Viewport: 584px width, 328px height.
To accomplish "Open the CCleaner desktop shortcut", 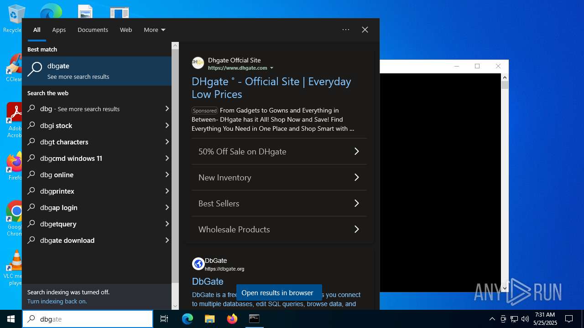I will point(15,68).
